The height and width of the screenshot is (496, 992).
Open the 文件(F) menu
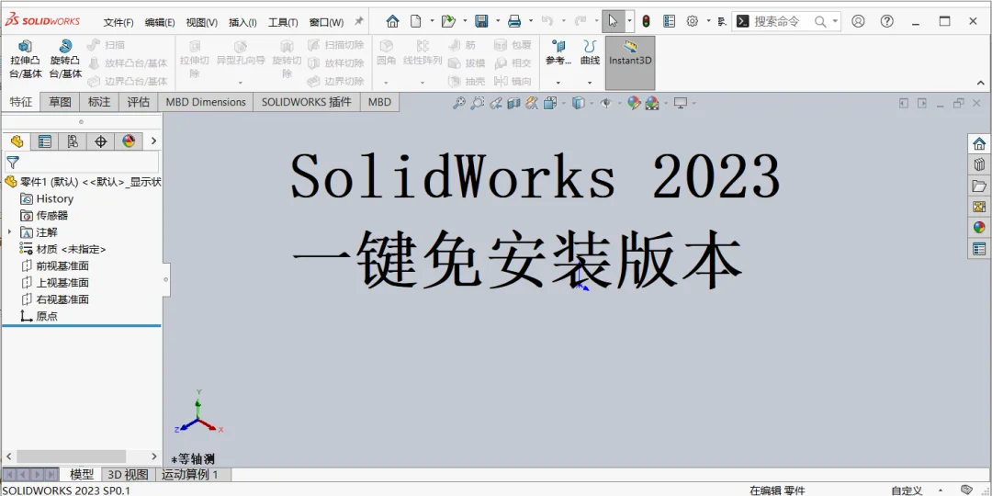pyautogui.click(x=118, y=22)
